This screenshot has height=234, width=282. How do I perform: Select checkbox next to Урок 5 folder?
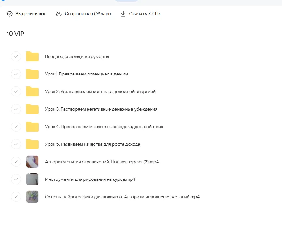[x=16, y=144]
